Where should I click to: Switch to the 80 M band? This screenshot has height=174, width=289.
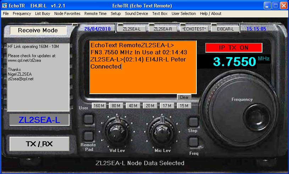[116, 106]
